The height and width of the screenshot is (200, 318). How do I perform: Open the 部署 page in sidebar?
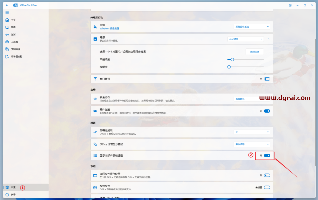click(26, 27)
